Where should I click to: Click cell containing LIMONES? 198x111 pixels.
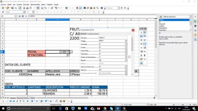[57, 90]
